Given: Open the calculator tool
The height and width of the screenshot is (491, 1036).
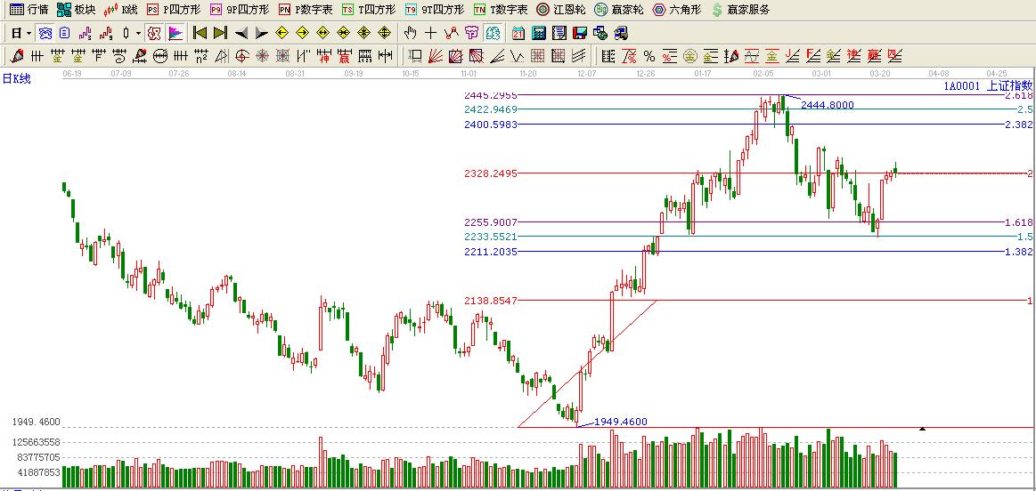Looking at the screenshot, I should tap(538, 33).
